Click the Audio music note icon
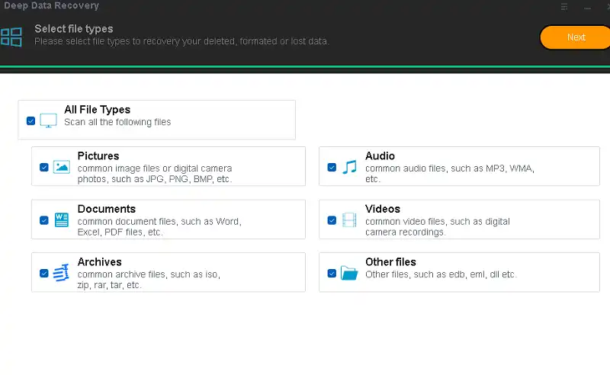Image resolution: width=610 pixels, height=375 pixels. (x=349, y=167)
